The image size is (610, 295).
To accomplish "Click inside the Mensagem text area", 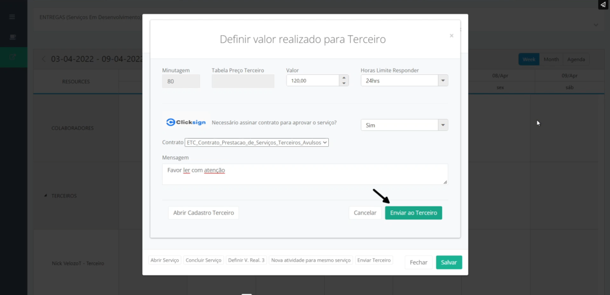I will click(304, 174).
